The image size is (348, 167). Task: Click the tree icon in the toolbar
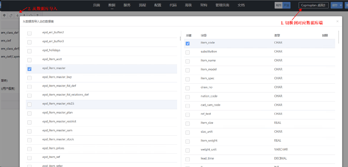(x=4, y=16)
